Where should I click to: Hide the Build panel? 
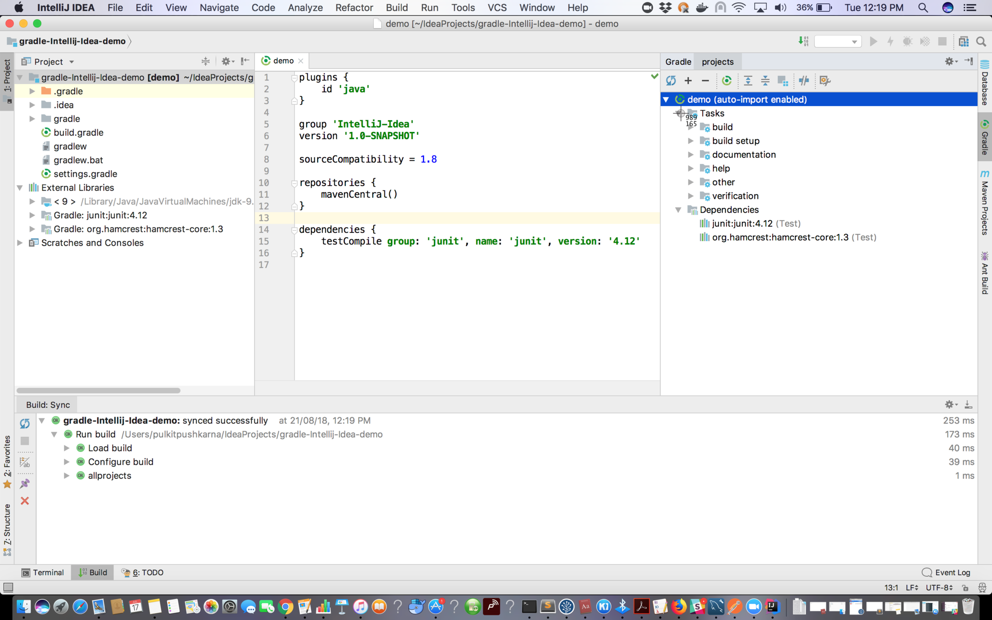pos(968,405)
